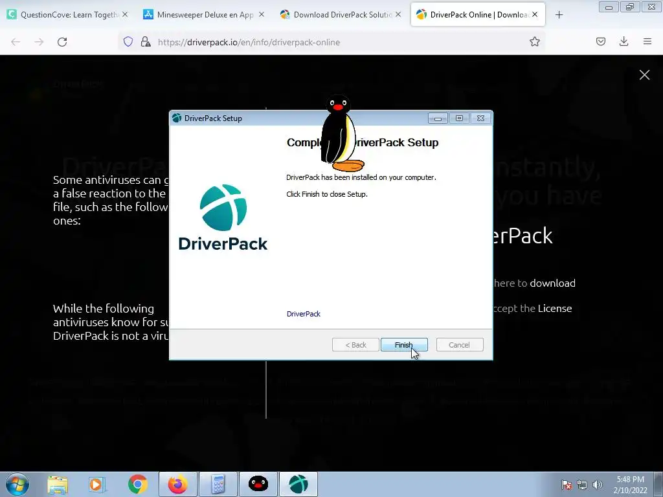Image resolution: width=663 pixels, height=497 pixels.
Task: Open Firefox downloads panel
Action: click(x=624, y=41)
